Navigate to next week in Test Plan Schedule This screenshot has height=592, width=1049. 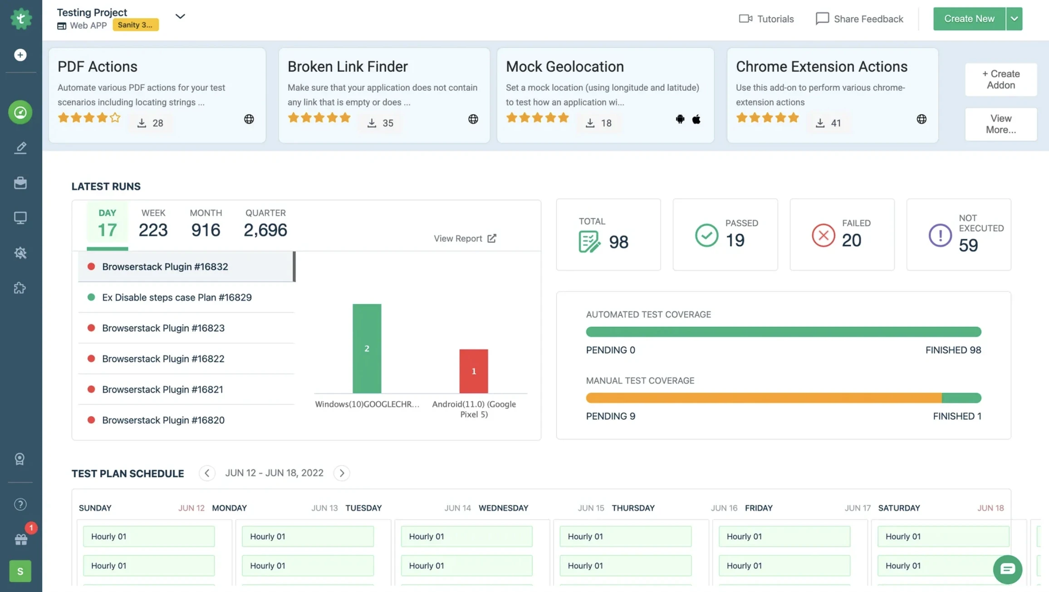(x=342, y=473)
